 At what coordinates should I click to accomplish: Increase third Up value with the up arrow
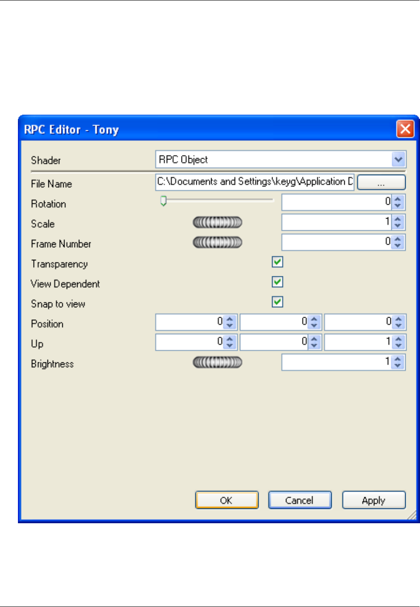point(398,339)
